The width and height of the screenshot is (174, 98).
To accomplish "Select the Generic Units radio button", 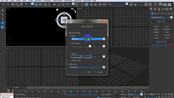I will pos(70,61).
